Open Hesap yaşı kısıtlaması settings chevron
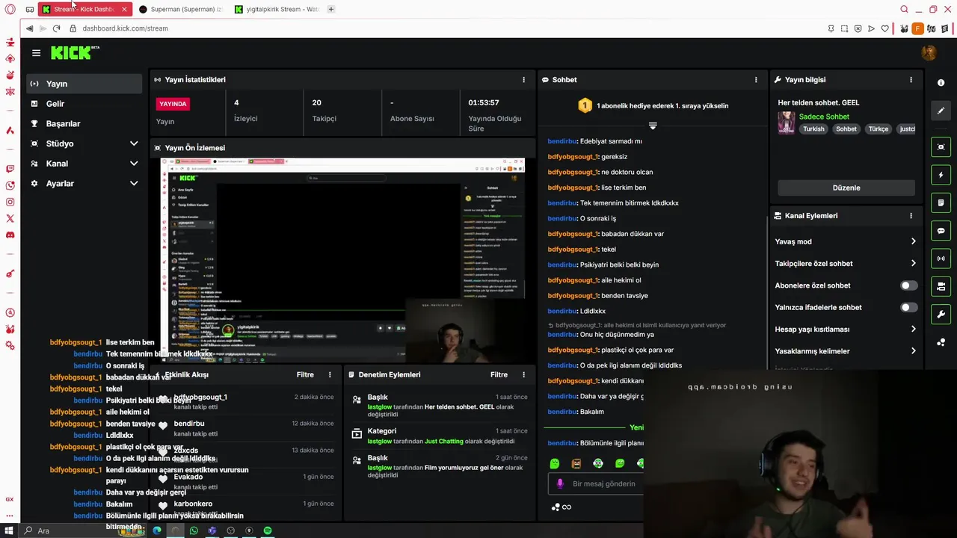The height and width of the screenshot is (538, 957). [x=913, y=329]
